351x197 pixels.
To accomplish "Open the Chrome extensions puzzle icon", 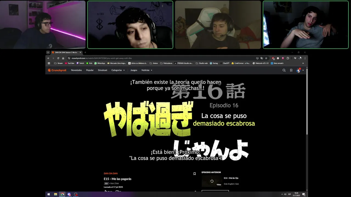I will click(x=288, y=58).
